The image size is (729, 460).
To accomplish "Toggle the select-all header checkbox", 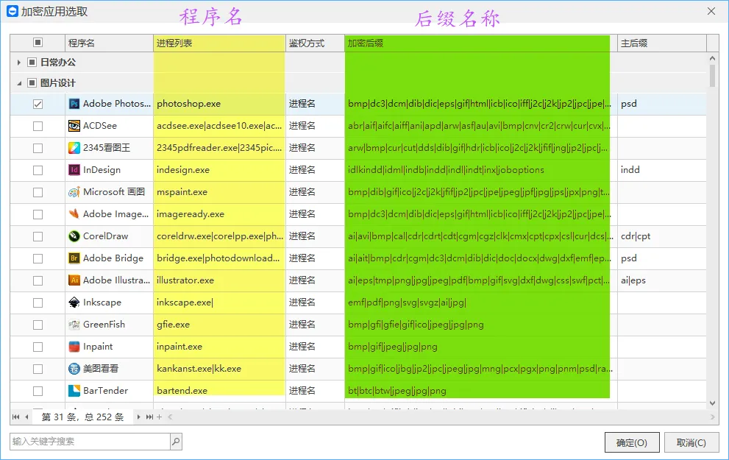I will pos(38,43).
